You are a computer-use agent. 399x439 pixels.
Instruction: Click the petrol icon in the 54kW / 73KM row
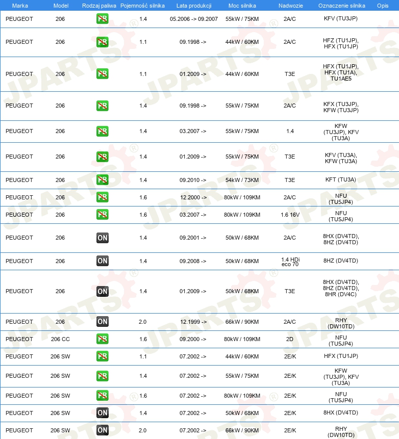[x=102, y=180]
